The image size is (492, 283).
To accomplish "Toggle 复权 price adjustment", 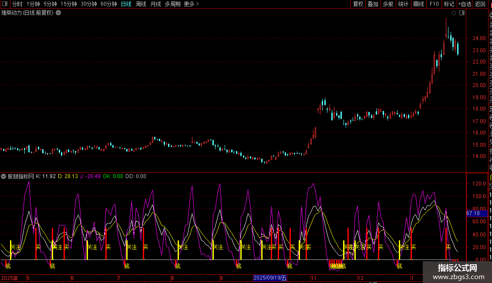I will (358, 4).
